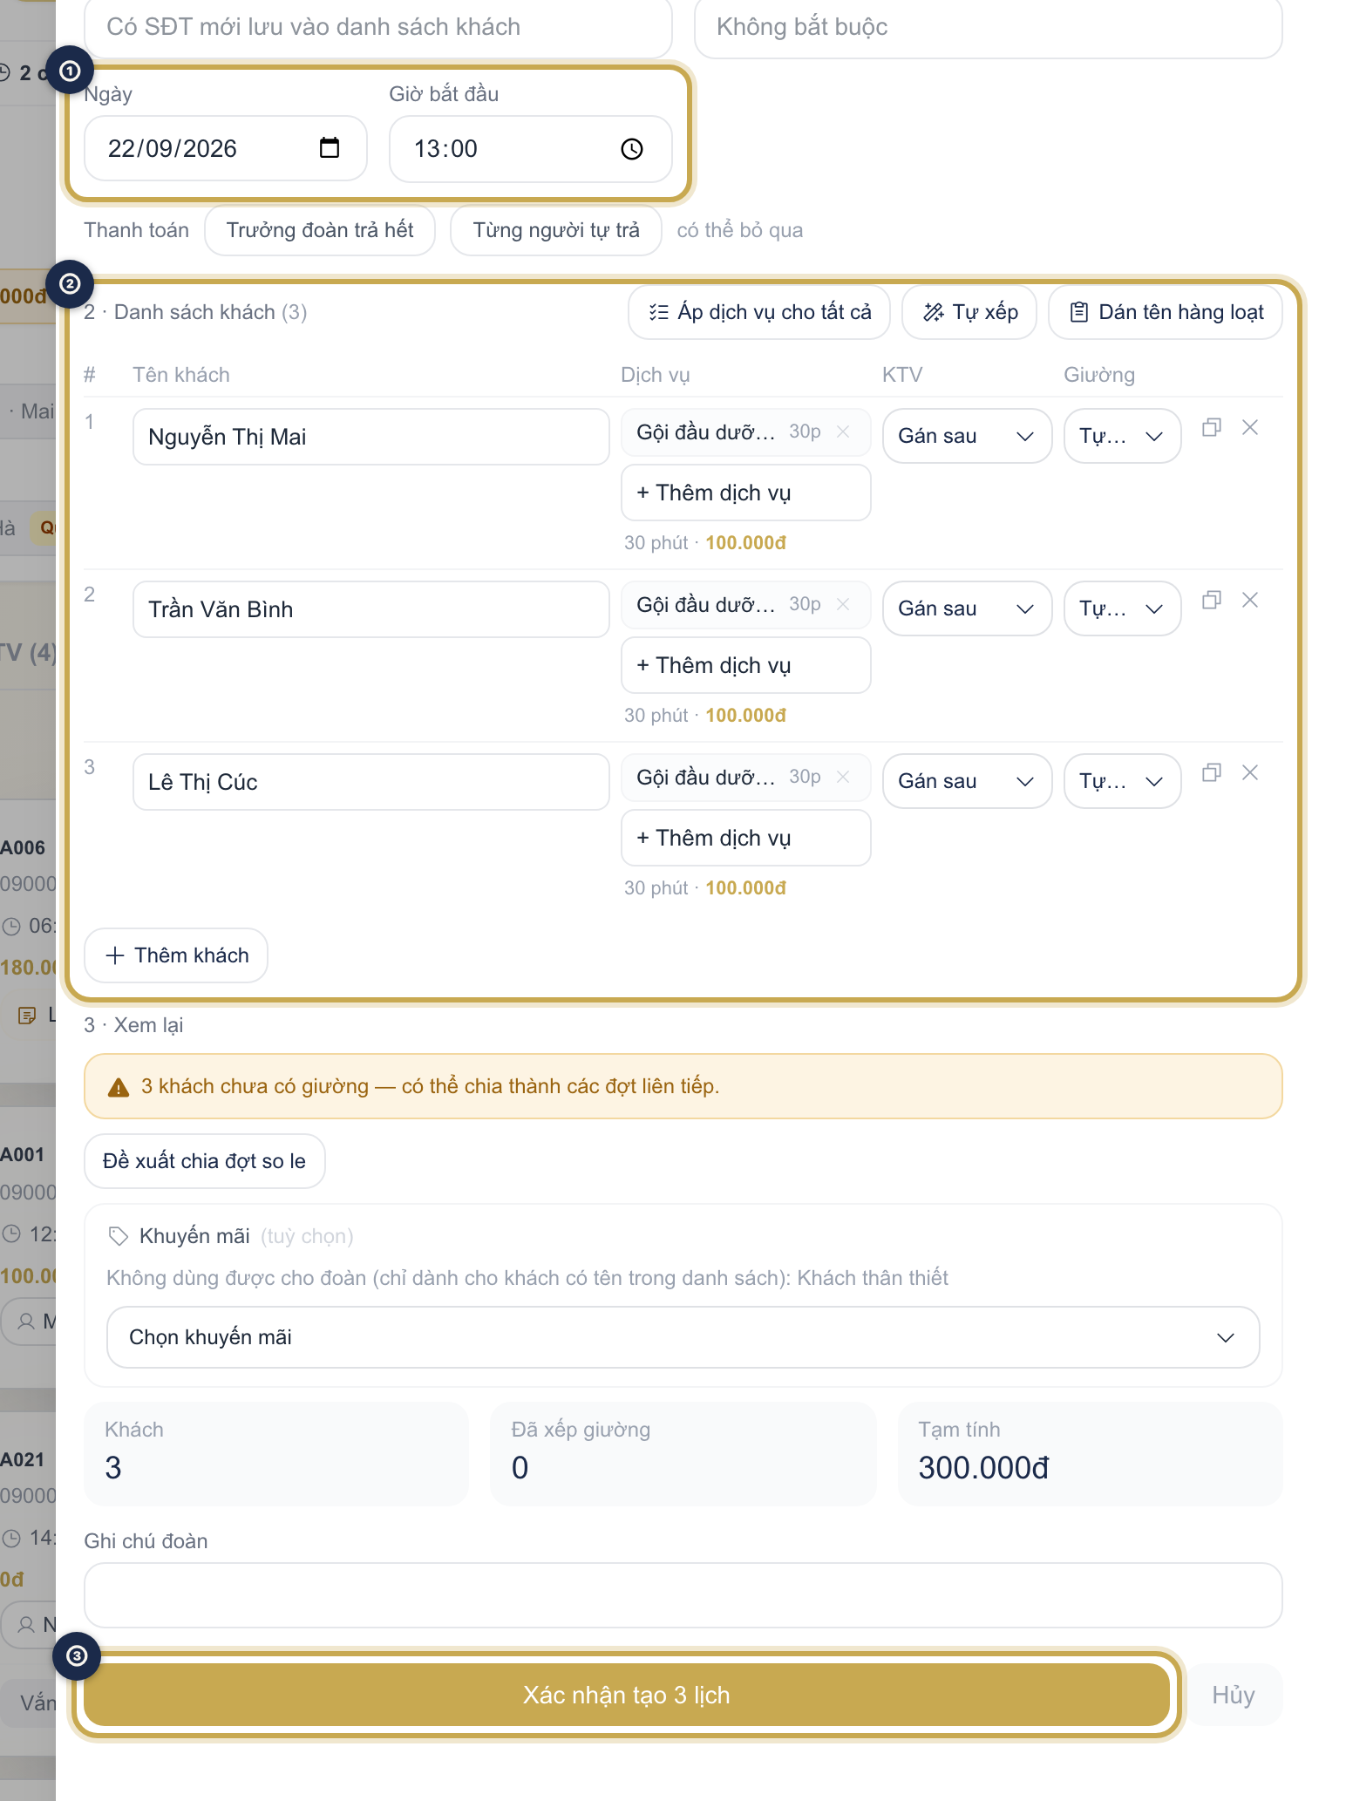This screenshot has width=1346, height=1801.
Task: Open KTV dropdown for Lê Thị Cúc
Action: (x=967, y=781)
